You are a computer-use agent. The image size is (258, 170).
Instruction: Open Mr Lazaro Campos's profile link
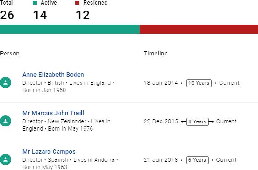click(x=49, y=152)
